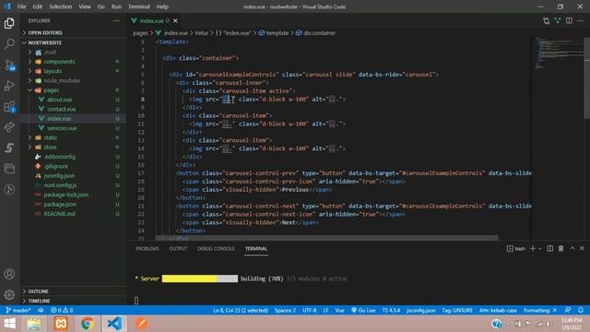Open Google Chrome from the taskbar
Image resolution: width=590 pixels, height=332 pixels.
[88, 324]
